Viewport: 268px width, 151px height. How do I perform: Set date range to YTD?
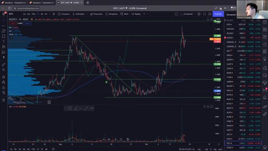pyautogui.click(x=33, y=149)
